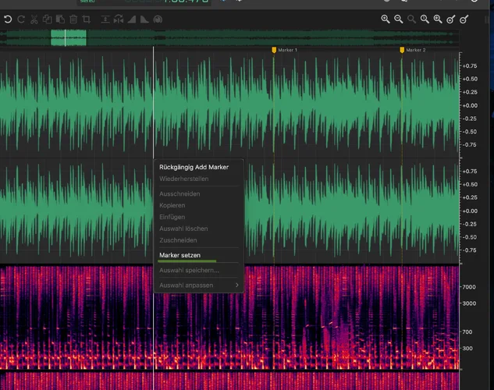Viewport: 494px width, 390px height.
Task: Click the vertical zoom-out icon at far right
Action: 464,19
